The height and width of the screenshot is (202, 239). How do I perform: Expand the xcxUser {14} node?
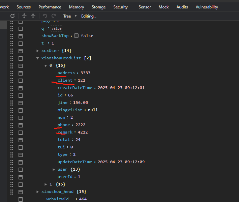pos(37,51)
